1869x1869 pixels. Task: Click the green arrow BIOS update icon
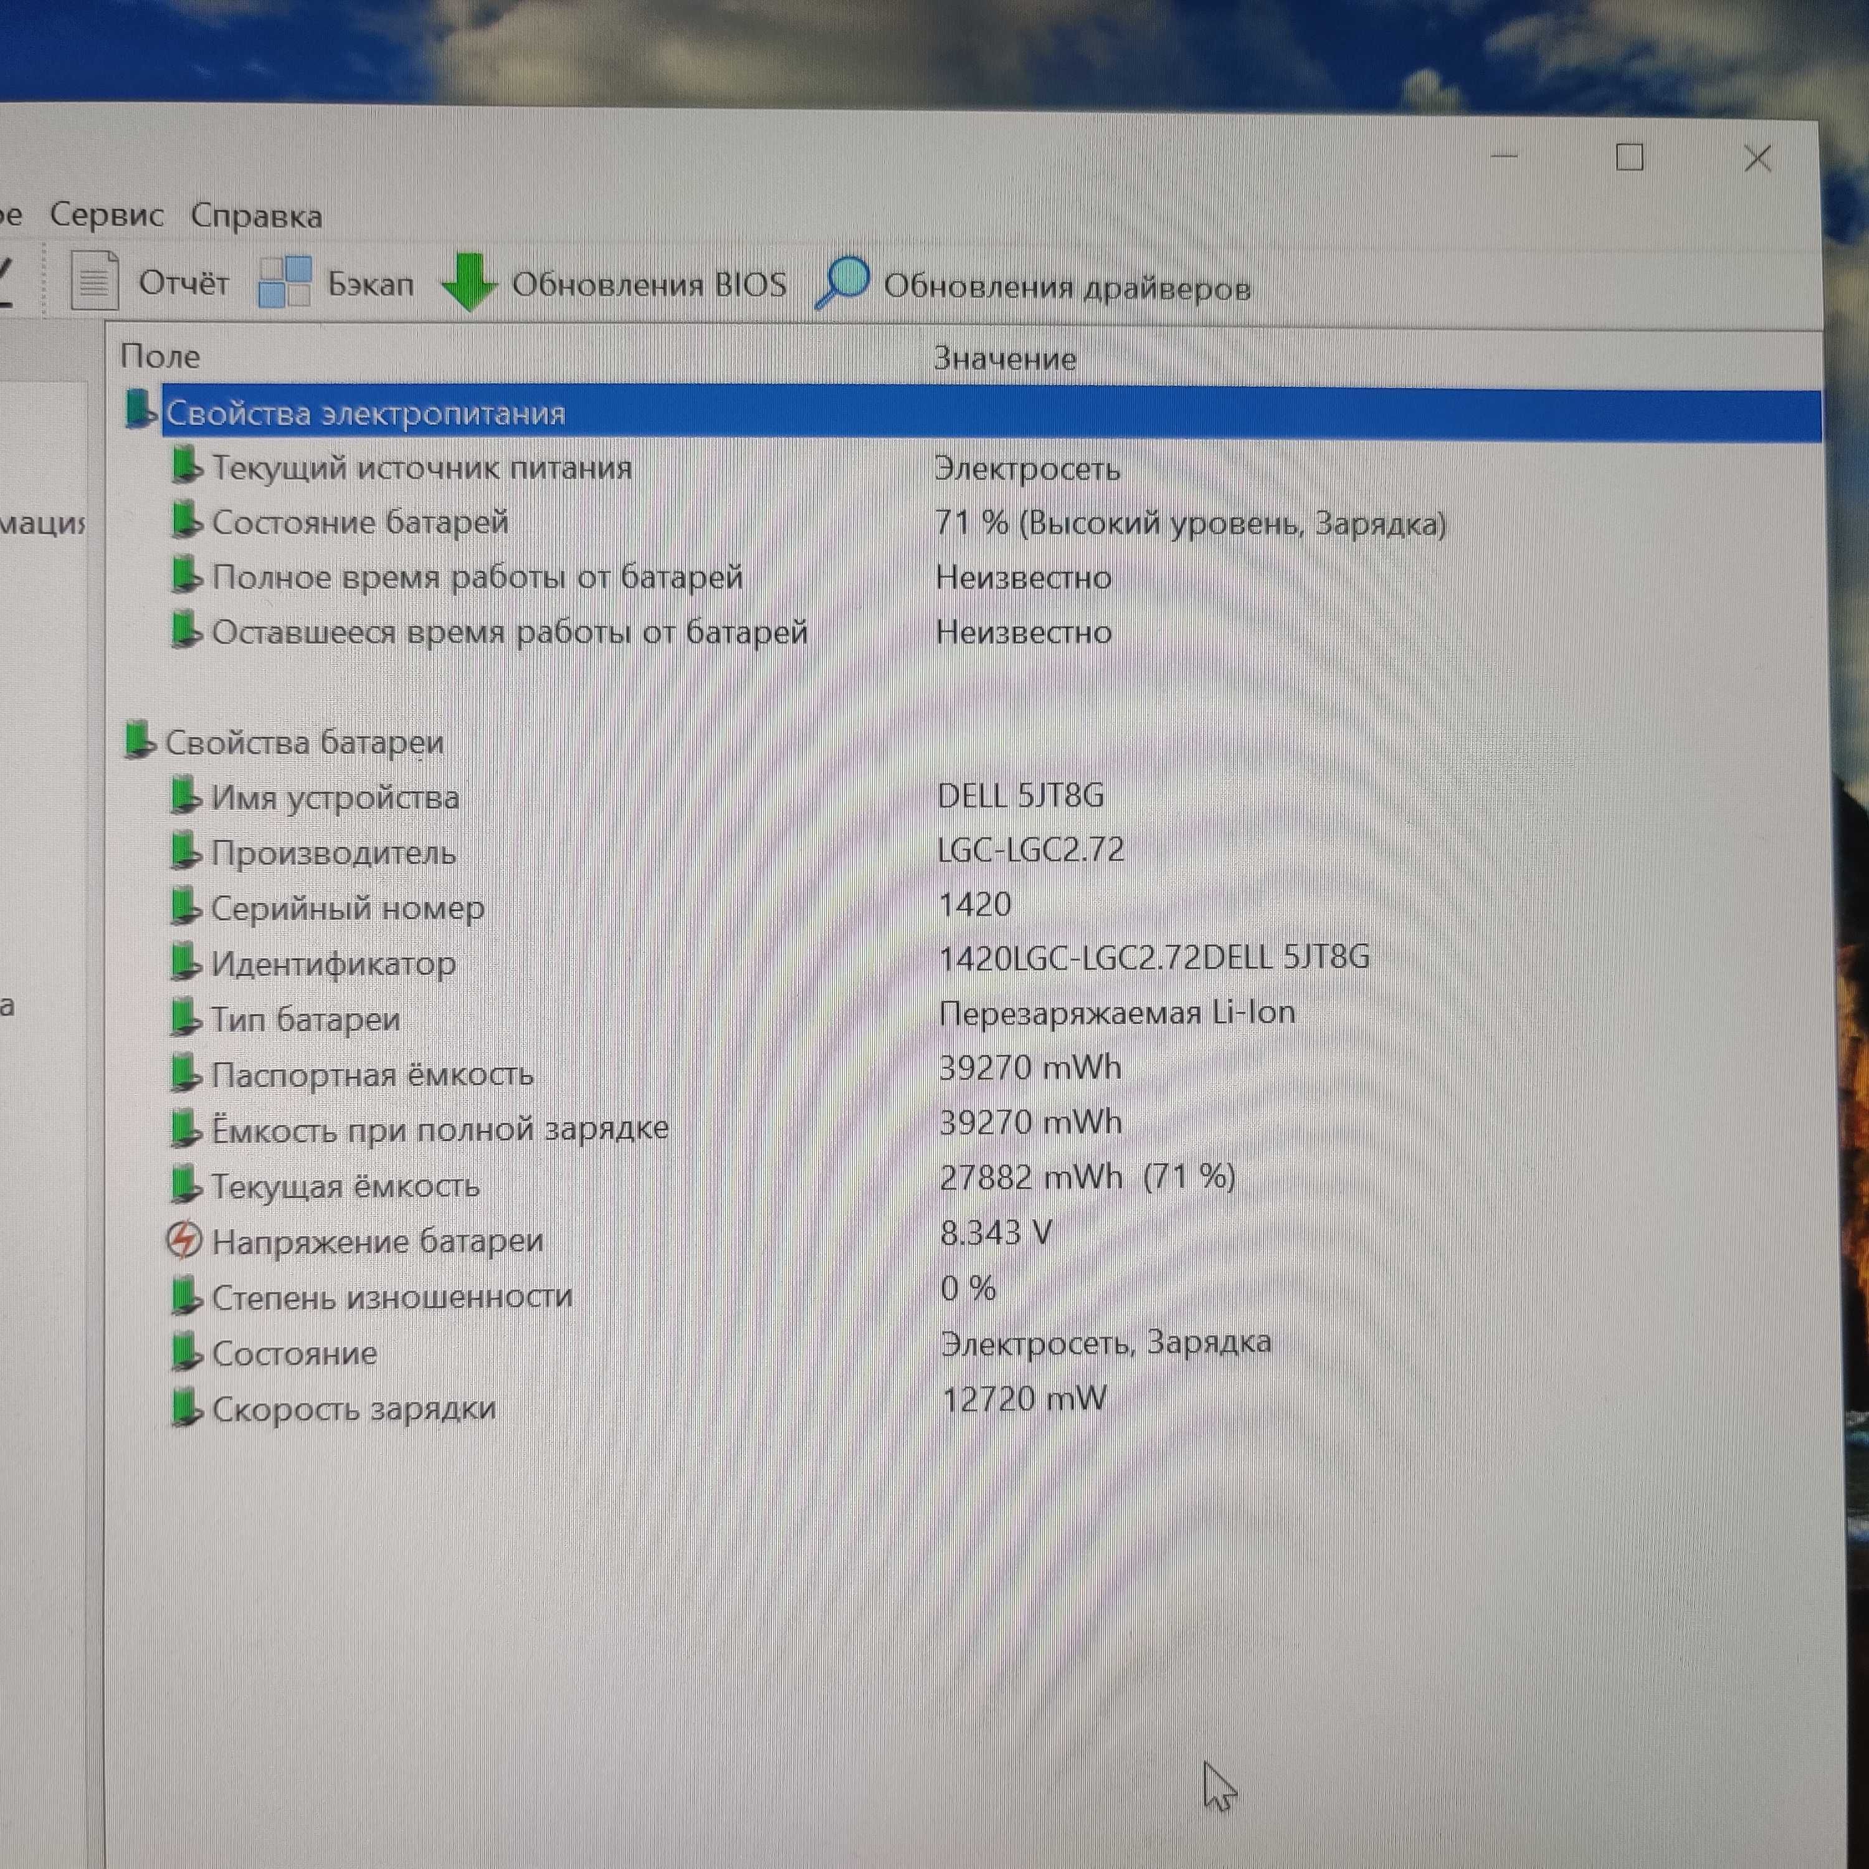[x=469, y=282]
